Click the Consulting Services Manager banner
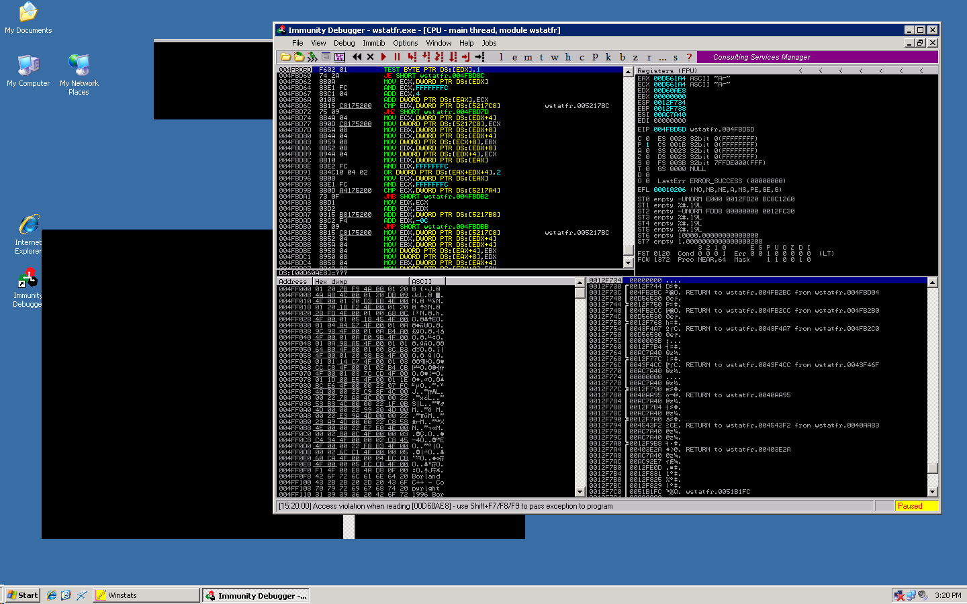The width and height of the screenshot is (967, 604). (x=817, y=57)
